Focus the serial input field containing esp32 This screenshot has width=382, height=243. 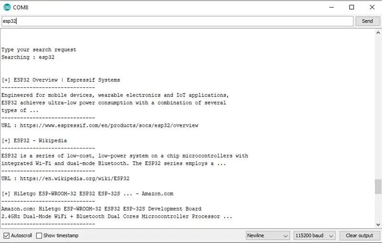tap(177, 21)
